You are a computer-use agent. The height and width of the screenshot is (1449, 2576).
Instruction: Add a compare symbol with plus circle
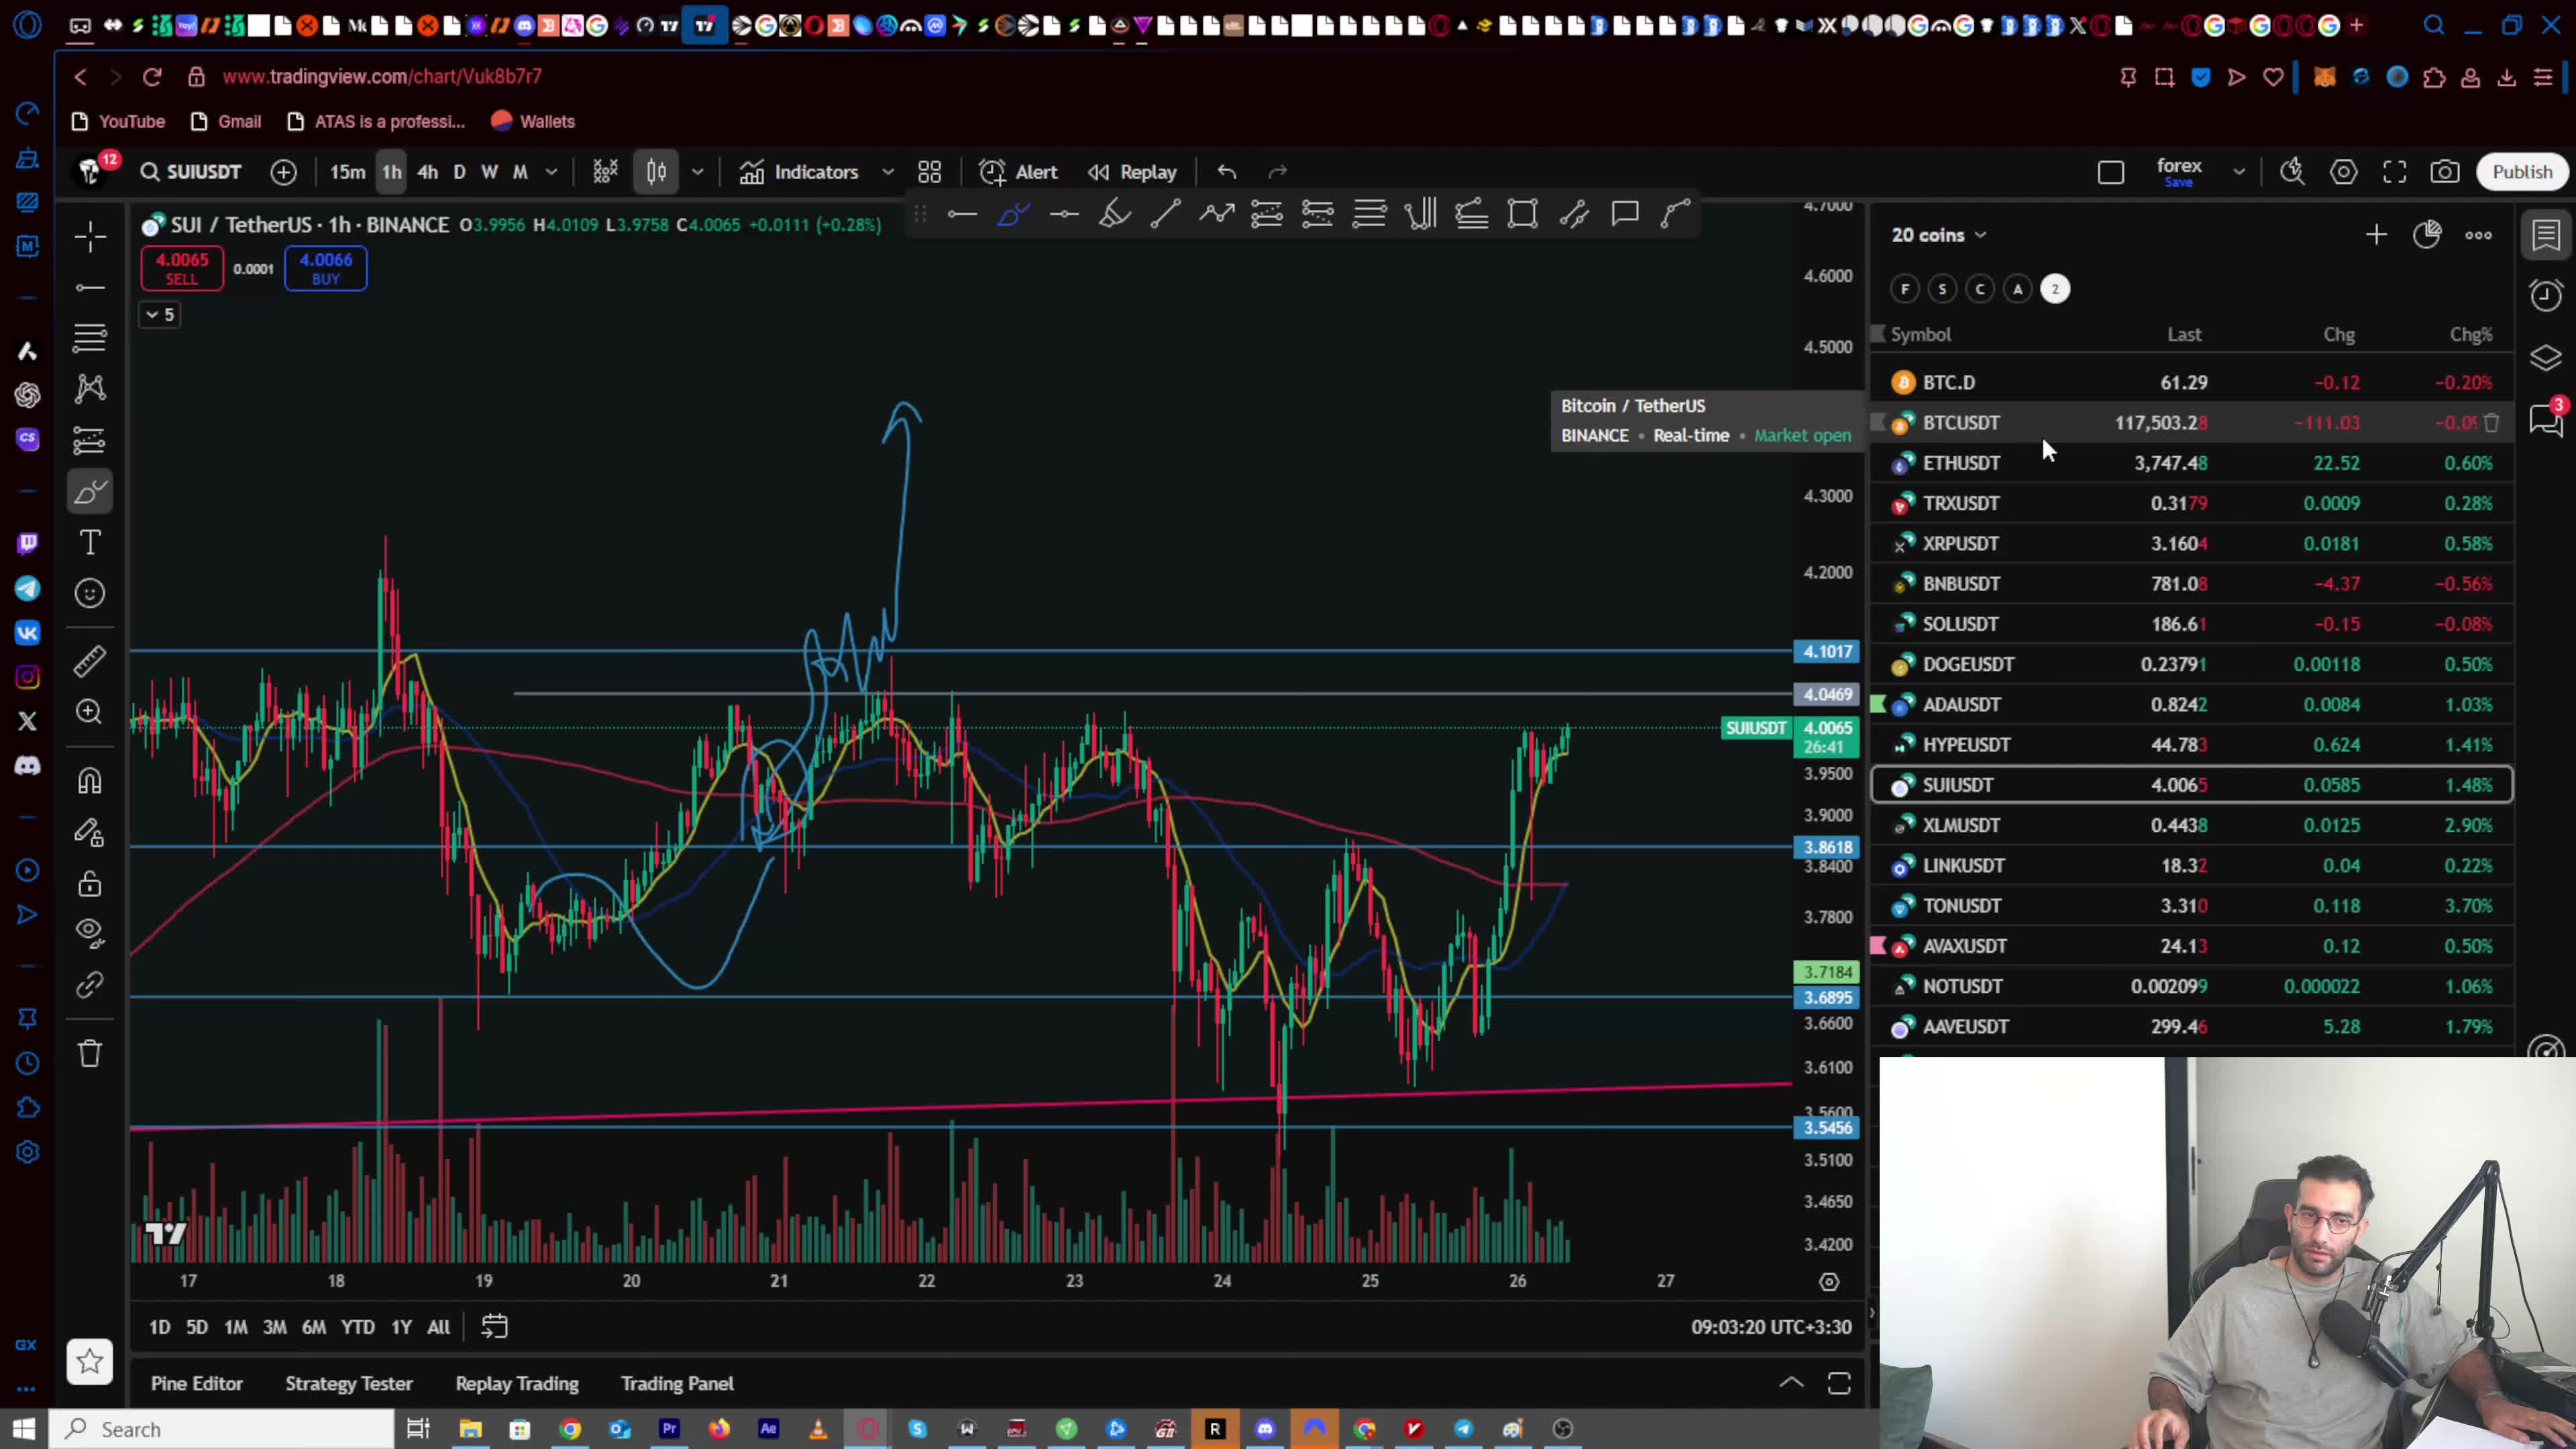pos(283,172)
